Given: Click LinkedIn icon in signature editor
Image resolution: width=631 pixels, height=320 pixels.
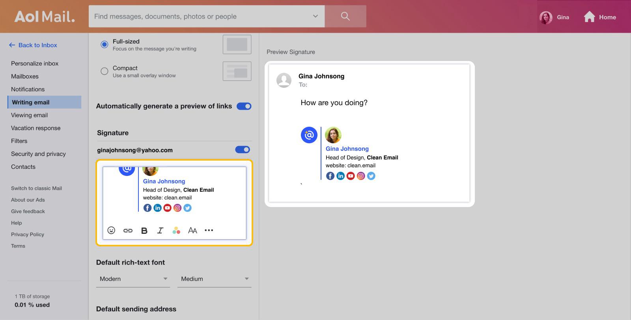Looking at the screenshot, I should [x=157, y=208].
